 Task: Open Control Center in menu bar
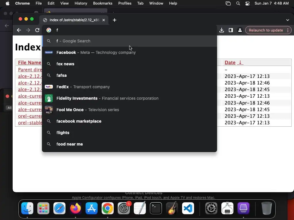pos(247,3)
